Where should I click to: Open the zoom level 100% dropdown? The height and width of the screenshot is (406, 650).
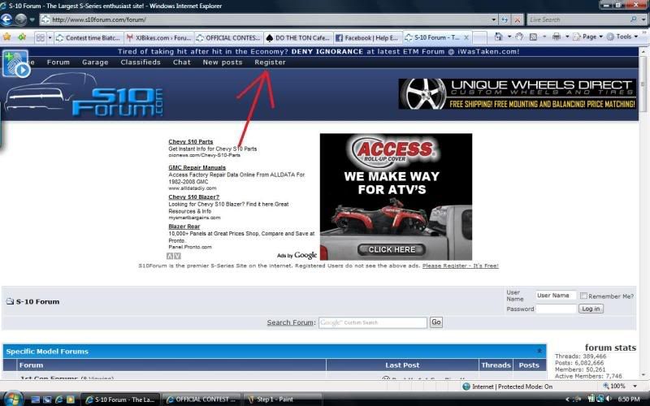[635, 387]
